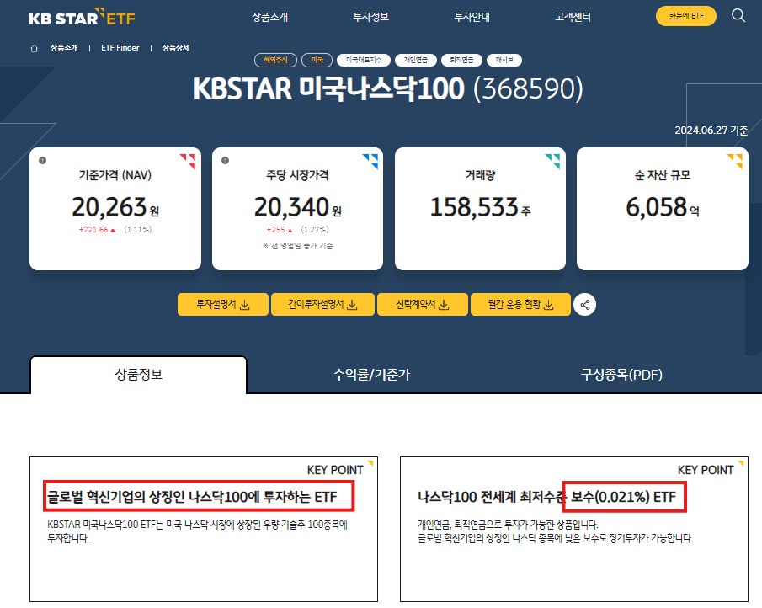Download 신탁계약서 document

[x=423, y=305]
